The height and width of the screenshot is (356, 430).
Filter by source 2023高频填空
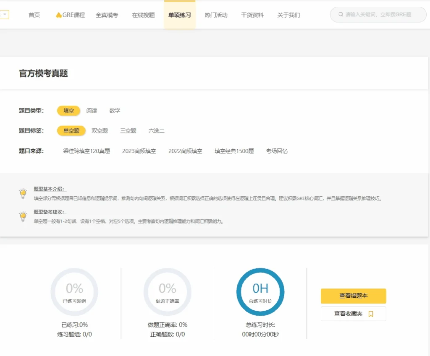point(139,151)
